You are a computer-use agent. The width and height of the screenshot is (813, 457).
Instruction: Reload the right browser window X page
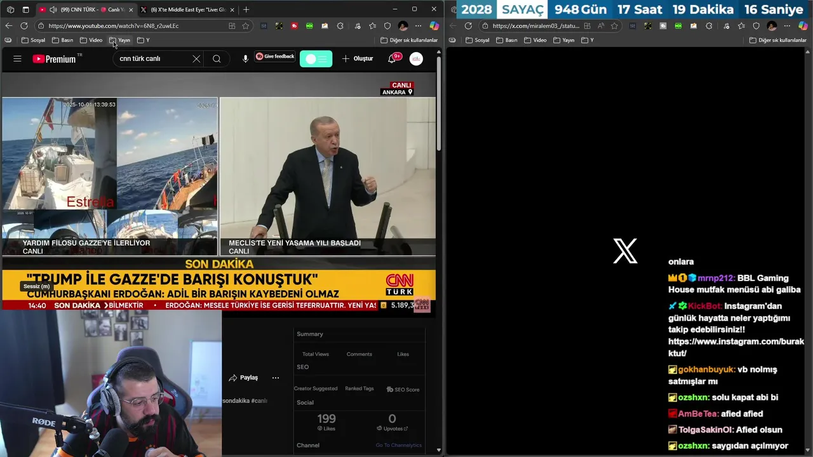click(x=468, y=26)
